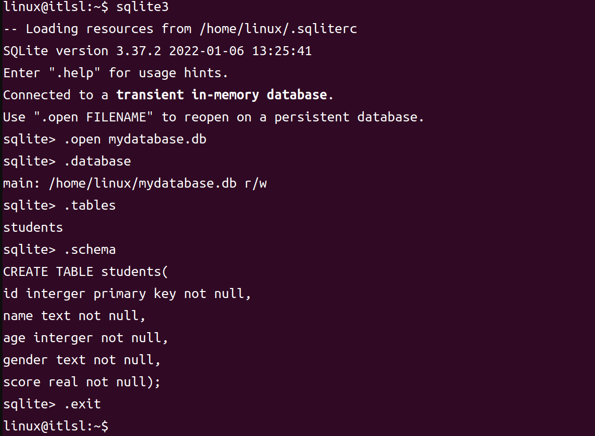
Task: Click the "students" table name output line
Action: point(33,228)
